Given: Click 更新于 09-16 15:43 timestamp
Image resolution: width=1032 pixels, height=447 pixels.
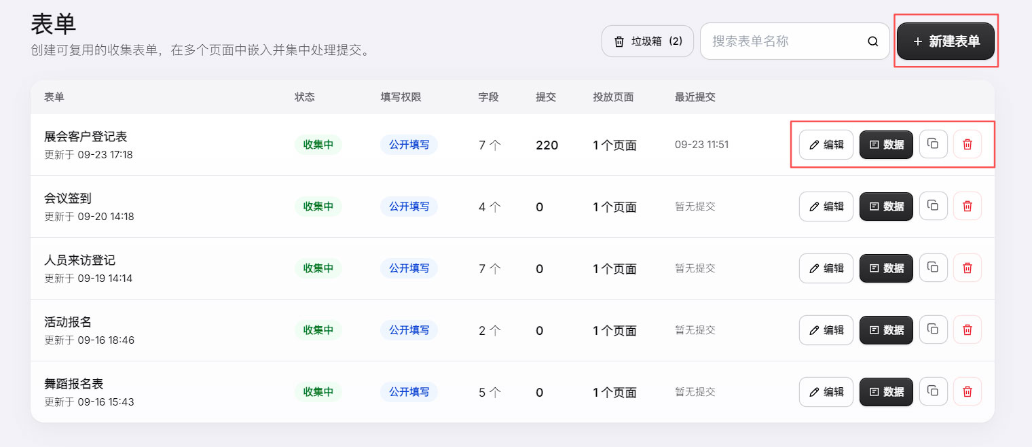Looking at the screenshot, I should pos(89,402).
